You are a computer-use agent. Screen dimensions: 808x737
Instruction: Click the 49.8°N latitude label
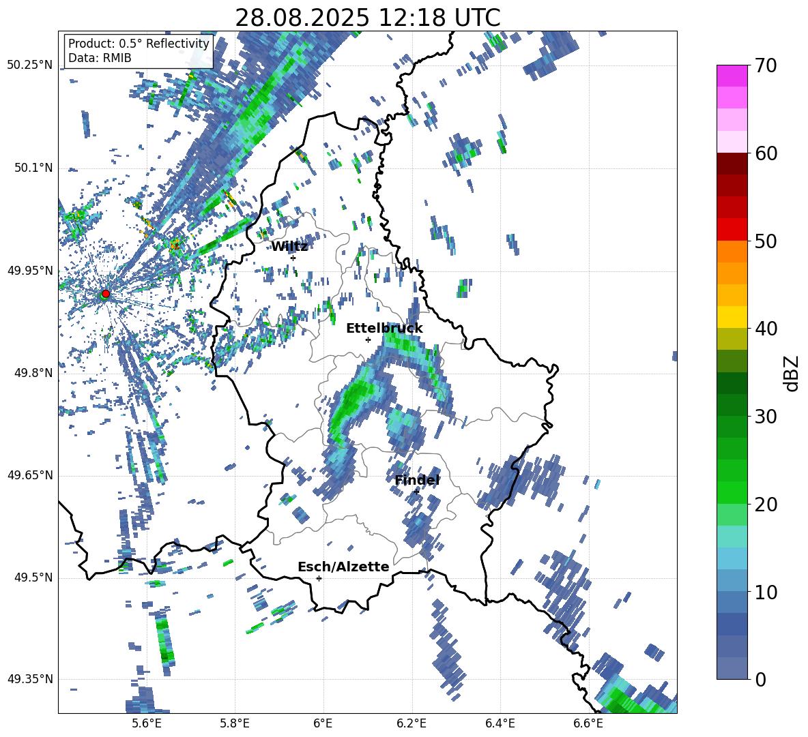(x=33, y=373)
